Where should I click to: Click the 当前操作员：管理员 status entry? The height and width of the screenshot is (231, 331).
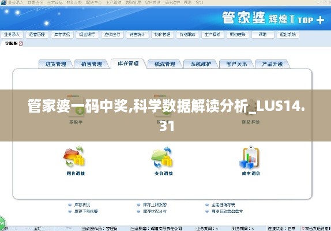(x=100, y=229)
